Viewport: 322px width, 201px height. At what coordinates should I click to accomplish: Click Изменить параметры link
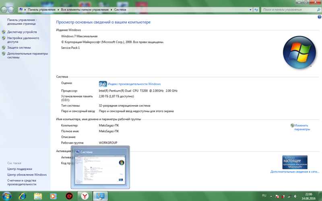(x=302, y=127)
